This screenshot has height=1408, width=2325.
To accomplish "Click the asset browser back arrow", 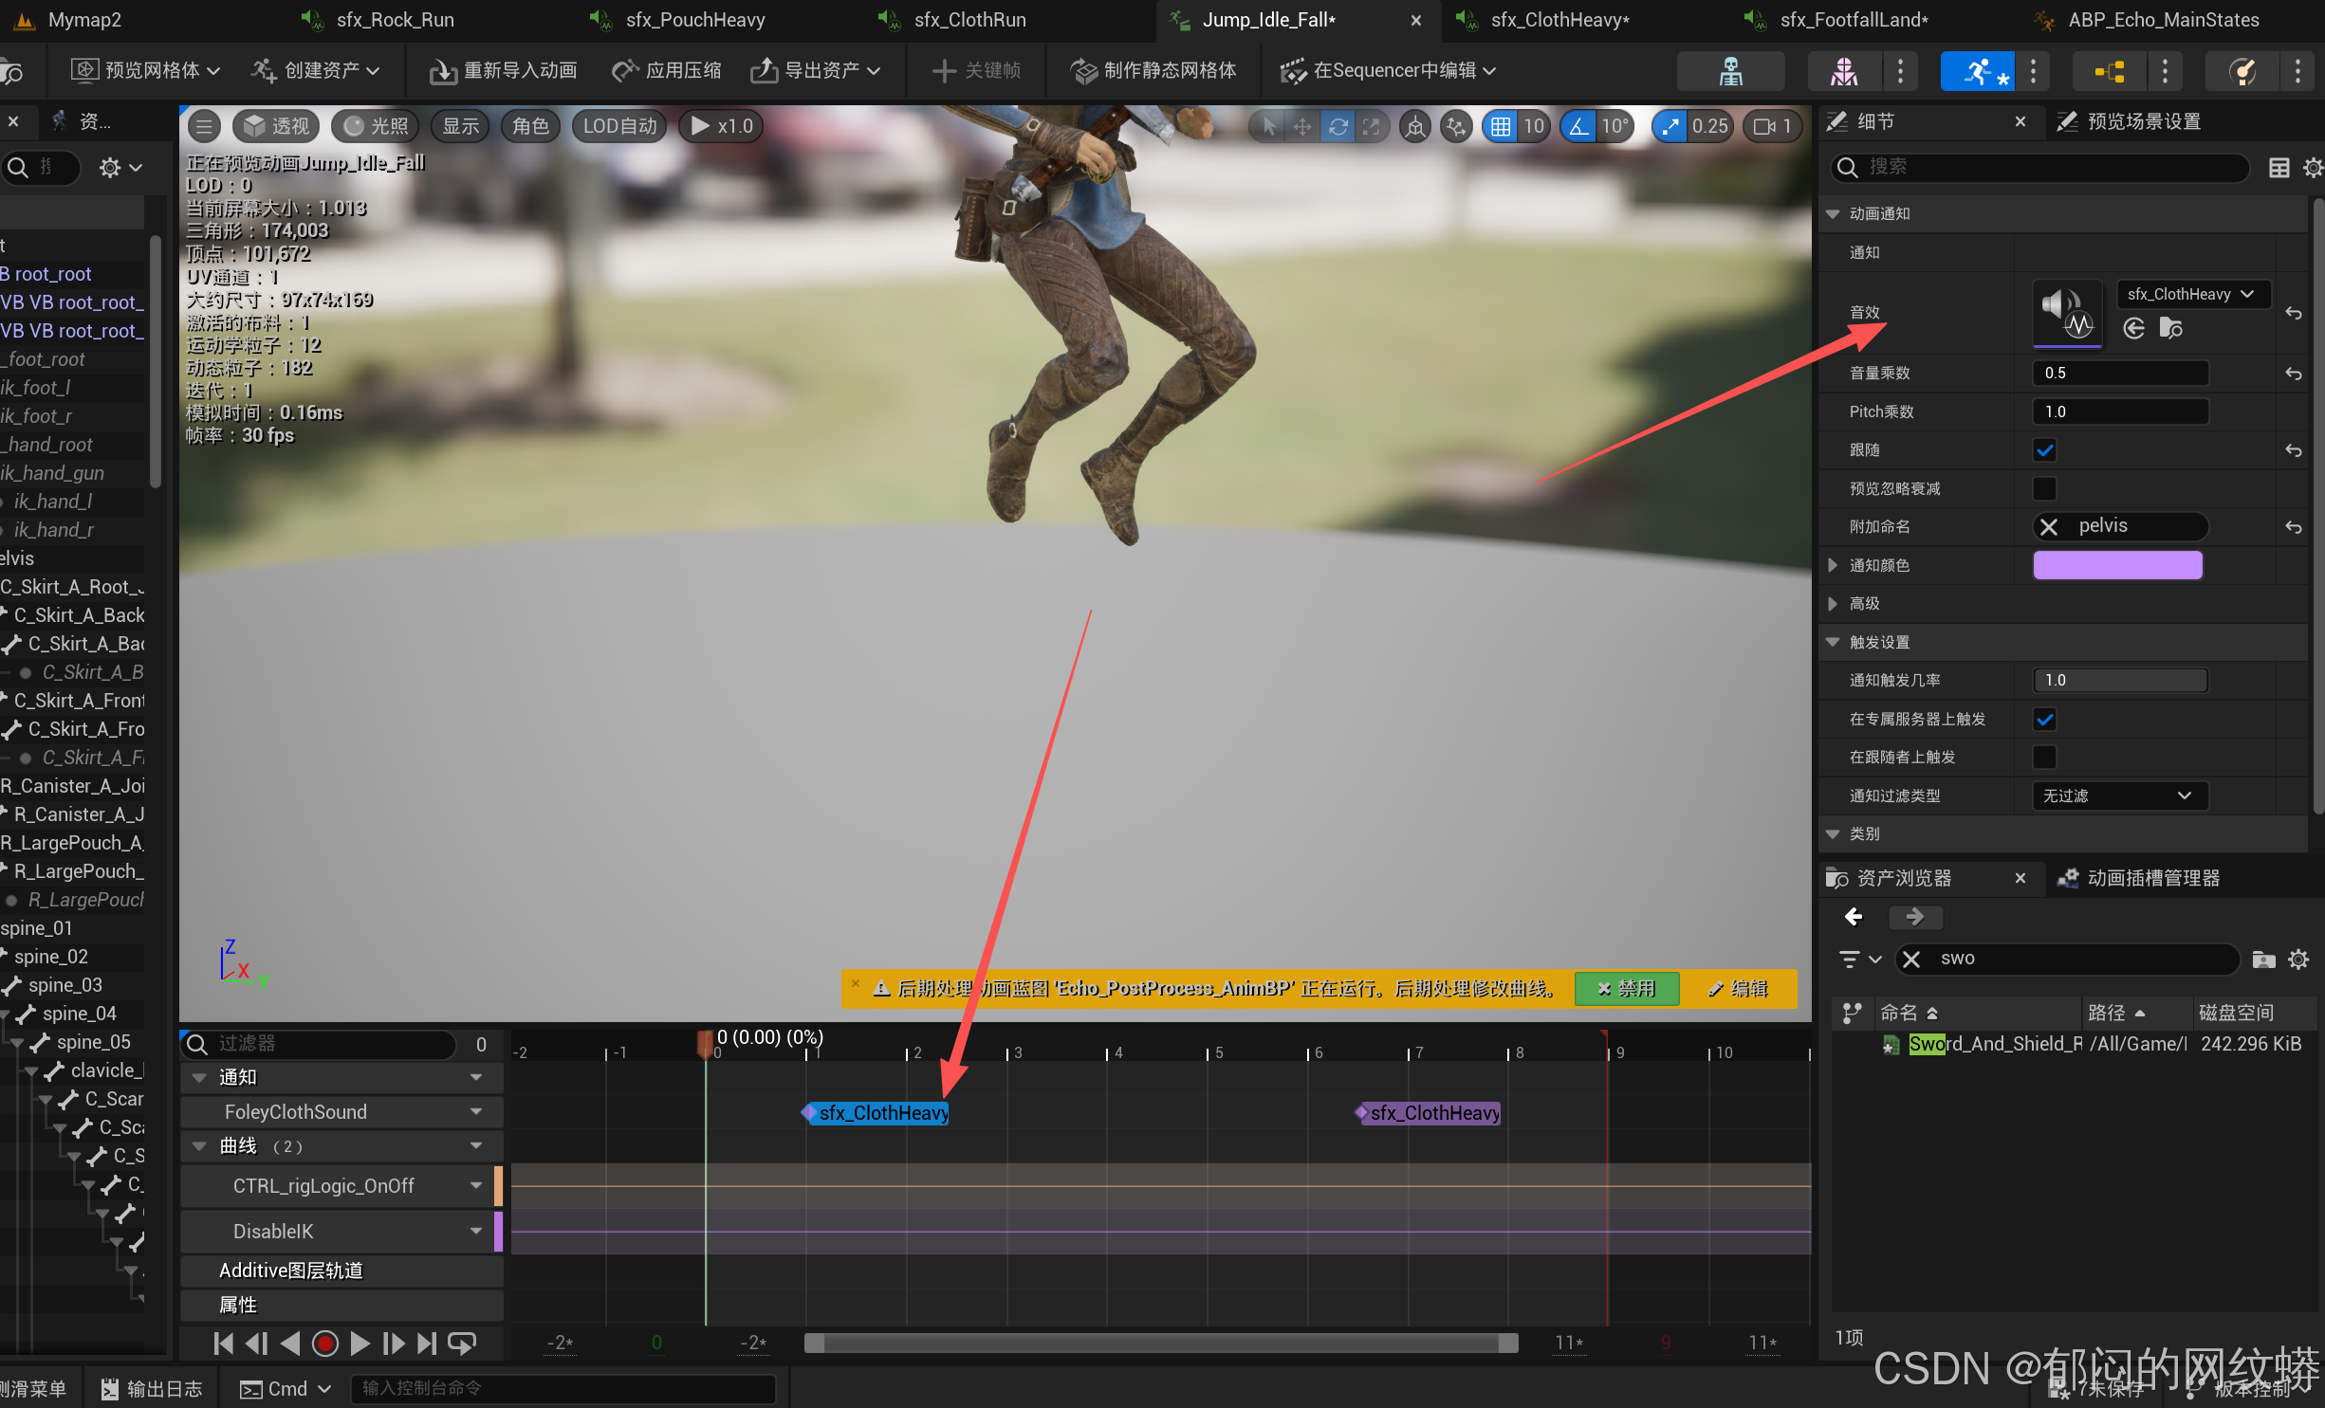I will pyautogui.click(x=1854, y=916).
